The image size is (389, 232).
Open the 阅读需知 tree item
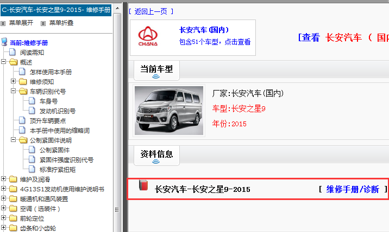(32, 53)
